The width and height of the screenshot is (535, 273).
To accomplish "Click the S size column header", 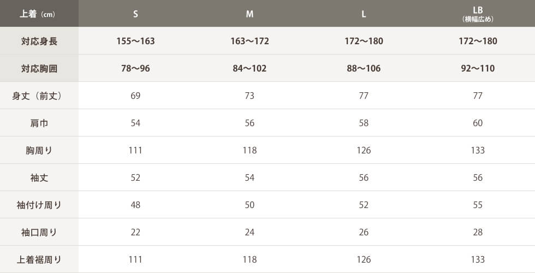I will (135, 14).
